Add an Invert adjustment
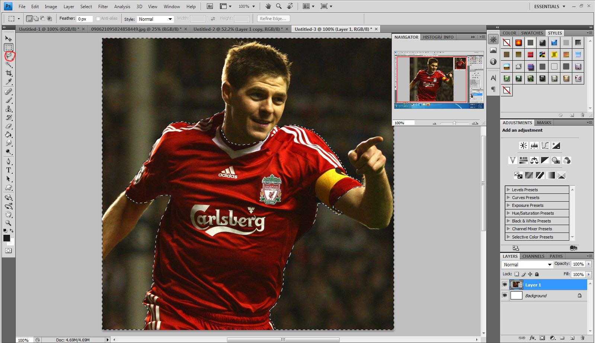Image resolution: width=595 pixels, height=343 pixels. tap(518, 175)
